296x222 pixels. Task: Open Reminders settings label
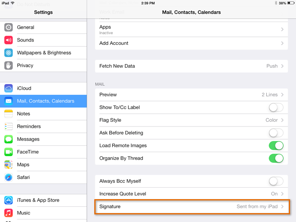coord(29,126)
